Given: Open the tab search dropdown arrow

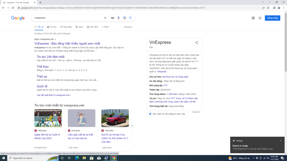Looking at the screenshot, I should (263, 2).
